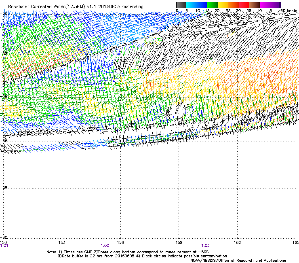Click the yellow 20-25 knots color swatch
299x263 pixels.
coord(223,5)
